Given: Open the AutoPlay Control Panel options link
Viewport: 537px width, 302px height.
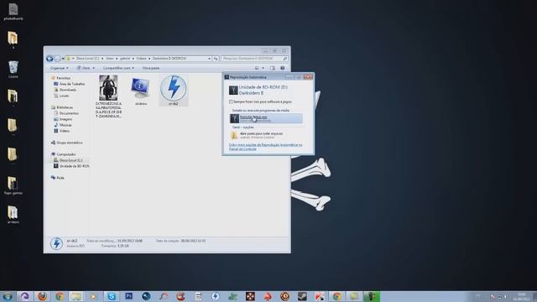Looking at the screenshot, I should pos(265,147).
